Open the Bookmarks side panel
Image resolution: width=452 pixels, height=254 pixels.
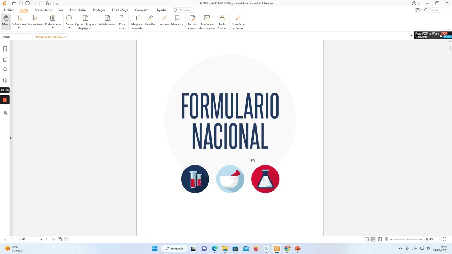click(5, 49)
